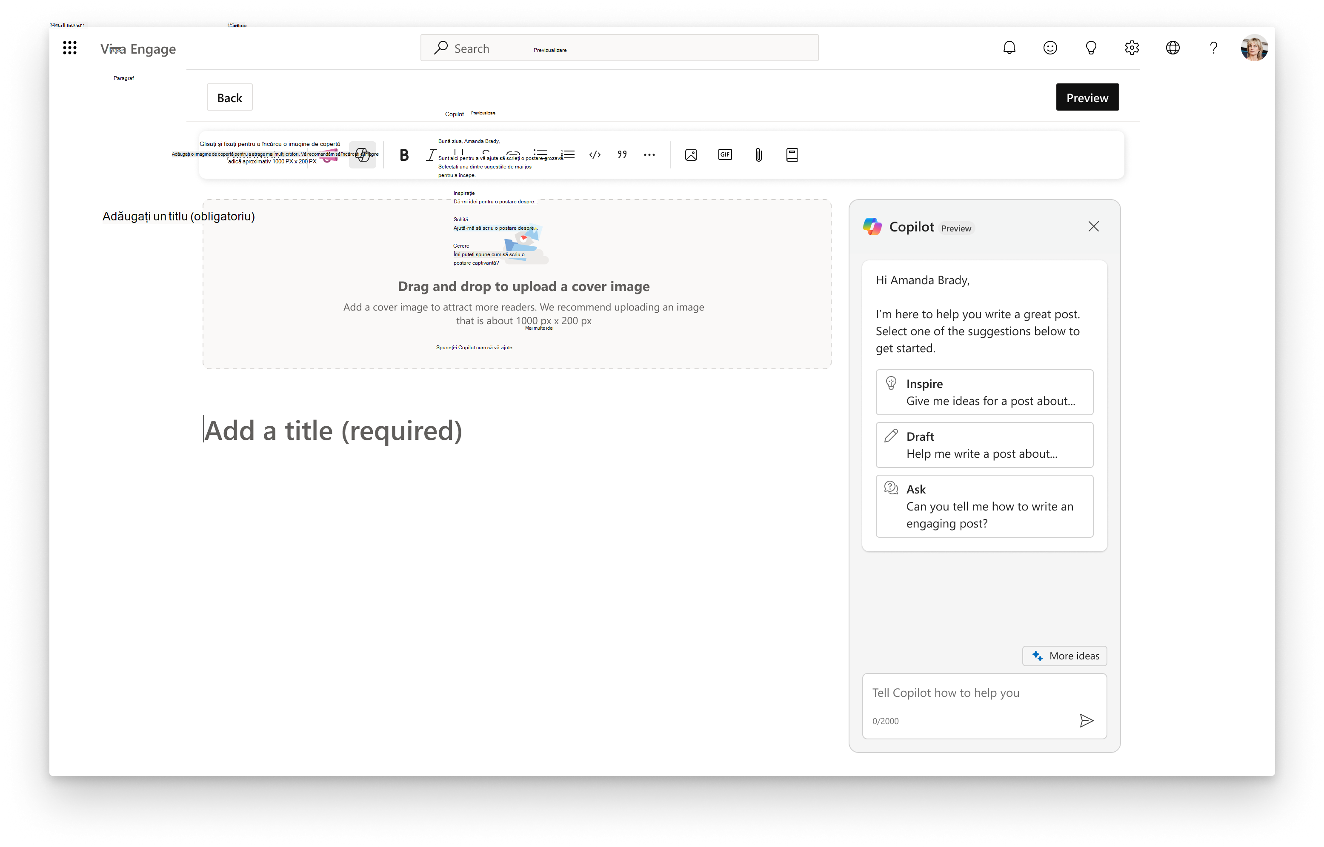Image resolution: width=1324 pixels, height=847 pixels.
Task: Insert a code block
Action: pos(595,154)
